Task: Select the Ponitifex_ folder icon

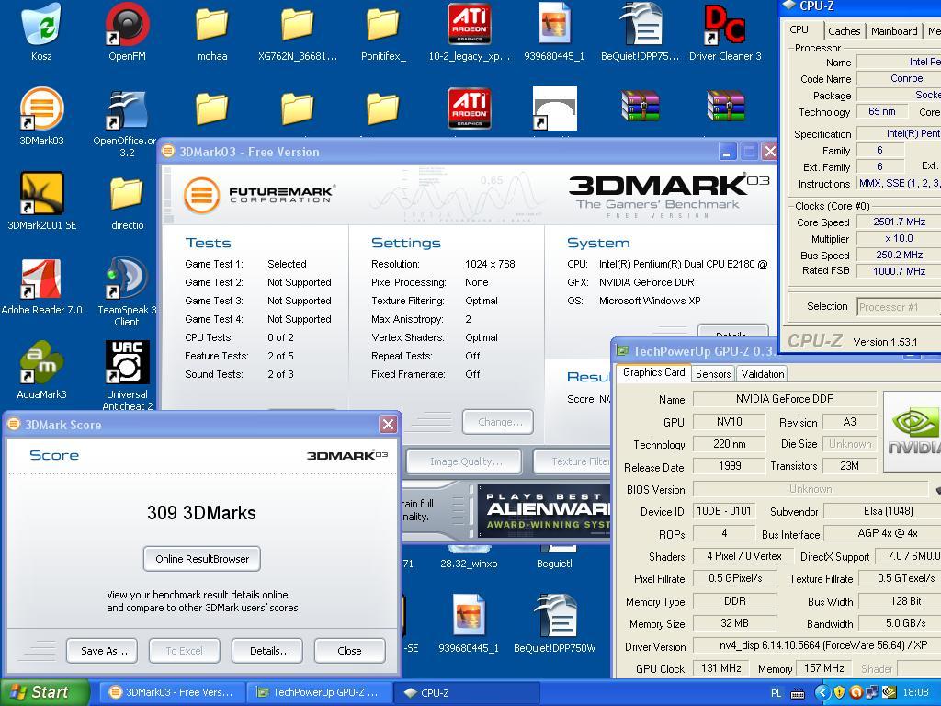Action: 383,32
